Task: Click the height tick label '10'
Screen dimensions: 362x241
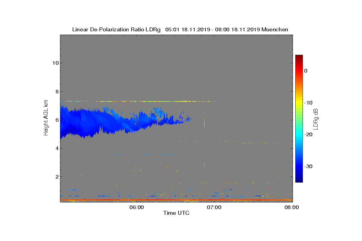Action: pyautogui.click(x=55, y=63)
